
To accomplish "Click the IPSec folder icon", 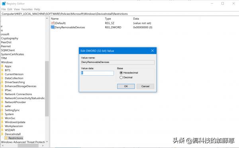I will (x=2, y=90).
